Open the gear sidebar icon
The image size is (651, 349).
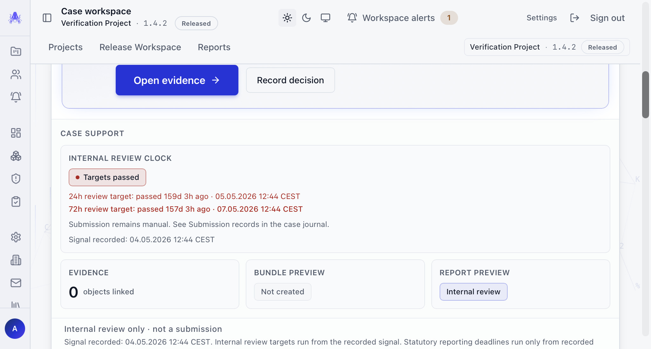[16, 237]
